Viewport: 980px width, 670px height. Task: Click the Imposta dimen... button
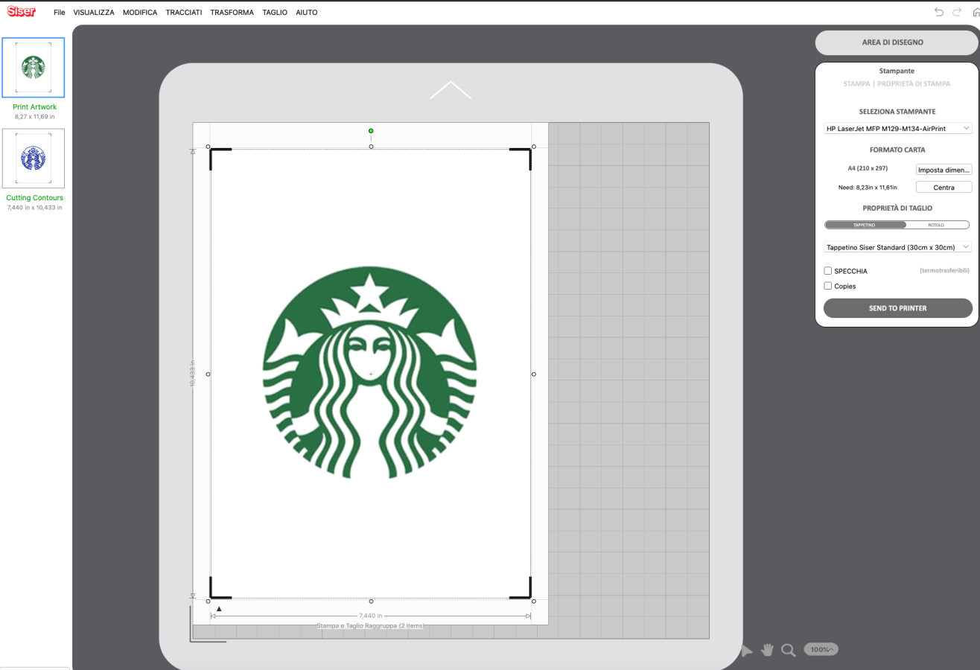944,170
